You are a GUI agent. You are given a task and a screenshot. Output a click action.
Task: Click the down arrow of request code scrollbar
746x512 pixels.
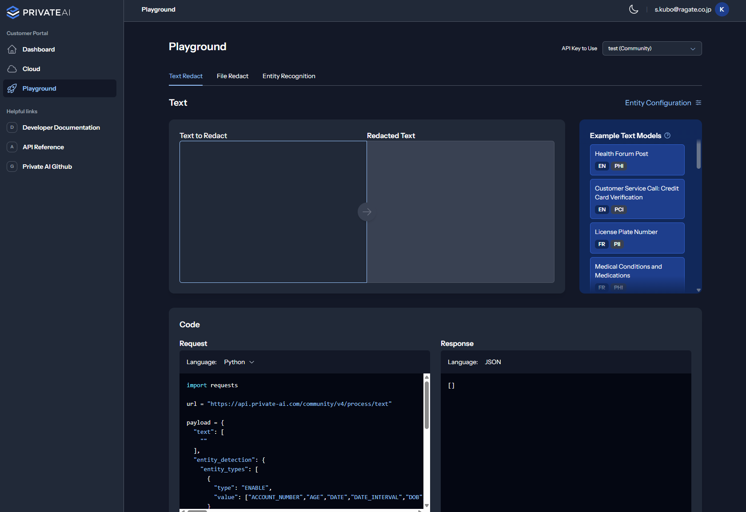coord(427,505)
